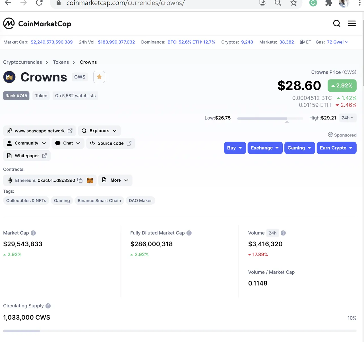
Task: Click the Sponsored label
Action: pyautogui.click(x=342, y=135)
